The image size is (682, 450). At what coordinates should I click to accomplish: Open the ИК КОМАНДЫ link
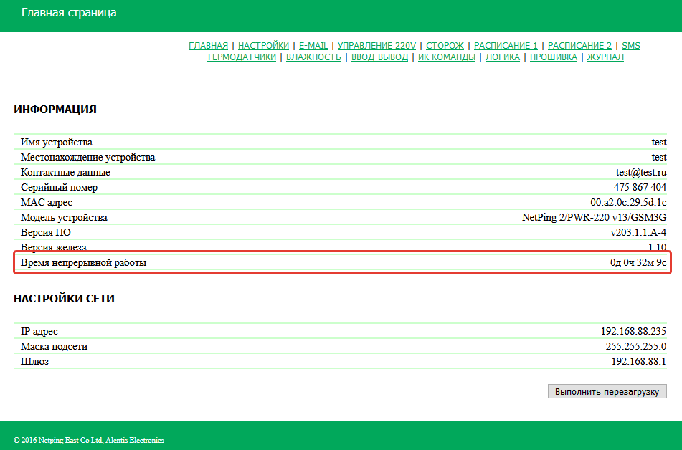(447, 57)
